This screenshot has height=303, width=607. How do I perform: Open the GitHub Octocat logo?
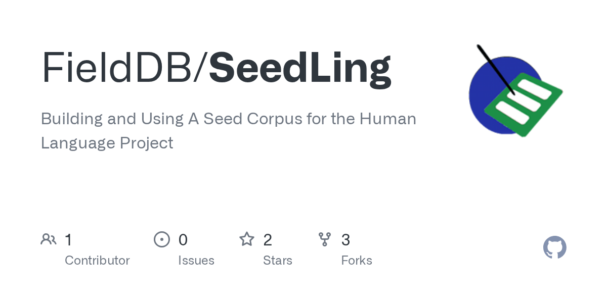pyautogui.click(x=554, y=248)
